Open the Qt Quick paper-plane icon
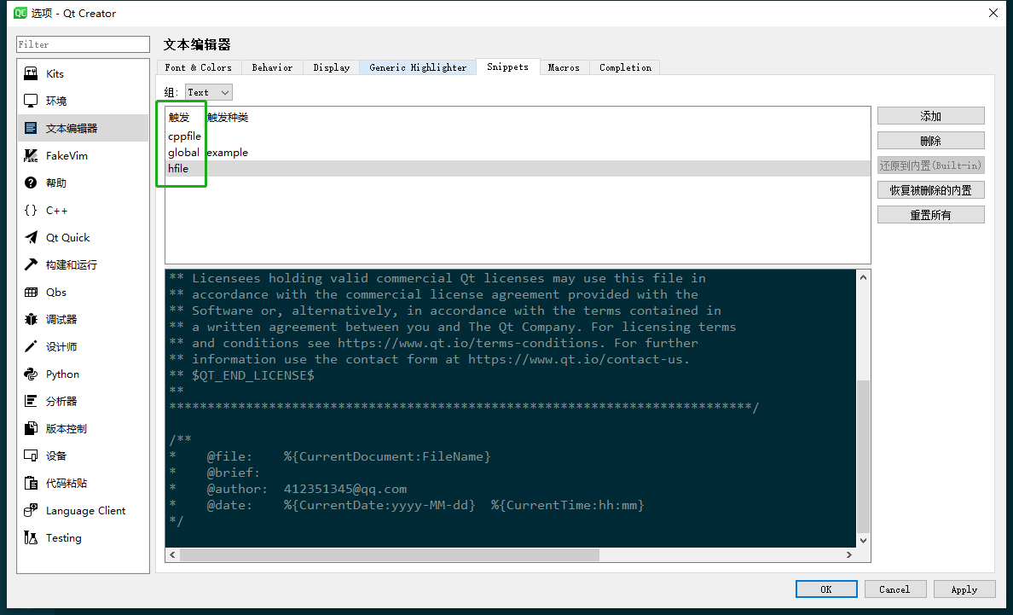Viewport: 1013px width, 615px height. point(31,237)
